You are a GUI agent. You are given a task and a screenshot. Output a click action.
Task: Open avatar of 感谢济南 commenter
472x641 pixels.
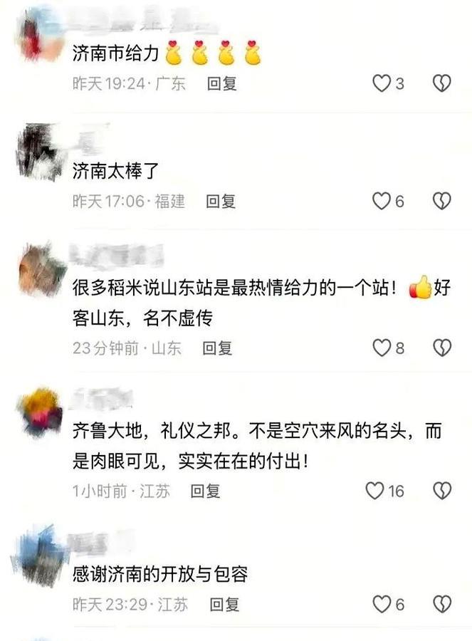pyautogui.click(x=39, y=556)
